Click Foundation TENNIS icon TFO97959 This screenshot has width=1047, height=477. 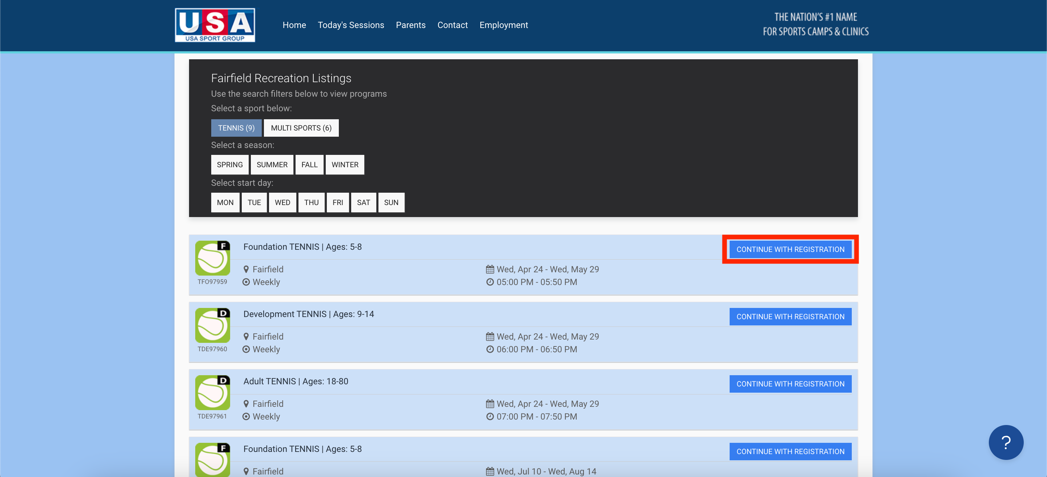212,258
